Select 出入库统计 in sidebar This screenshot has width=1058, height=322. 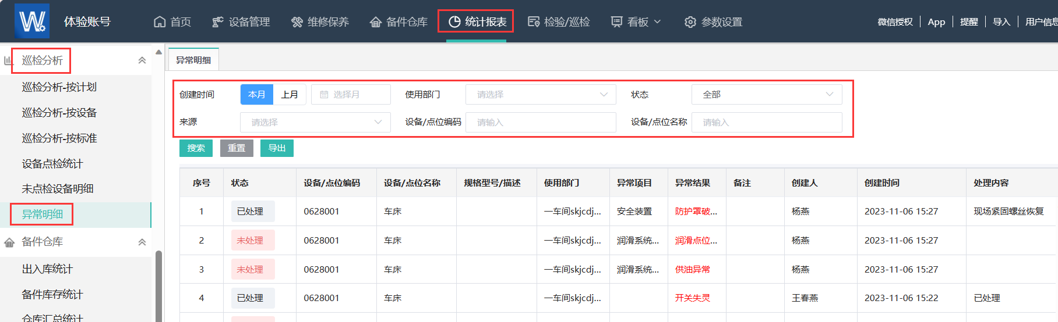point(47,269)
